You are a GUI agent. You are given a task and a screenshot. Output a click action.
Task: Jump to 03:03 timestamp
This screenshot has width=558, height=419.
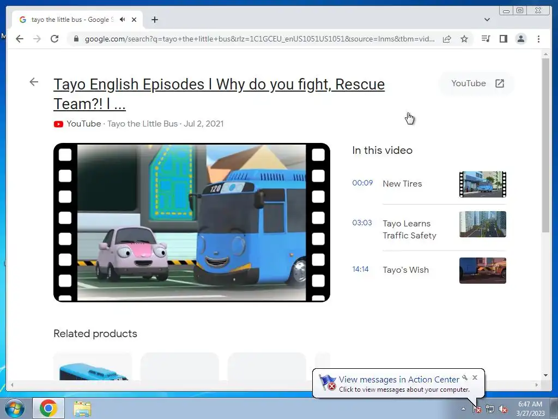[362, 223]
